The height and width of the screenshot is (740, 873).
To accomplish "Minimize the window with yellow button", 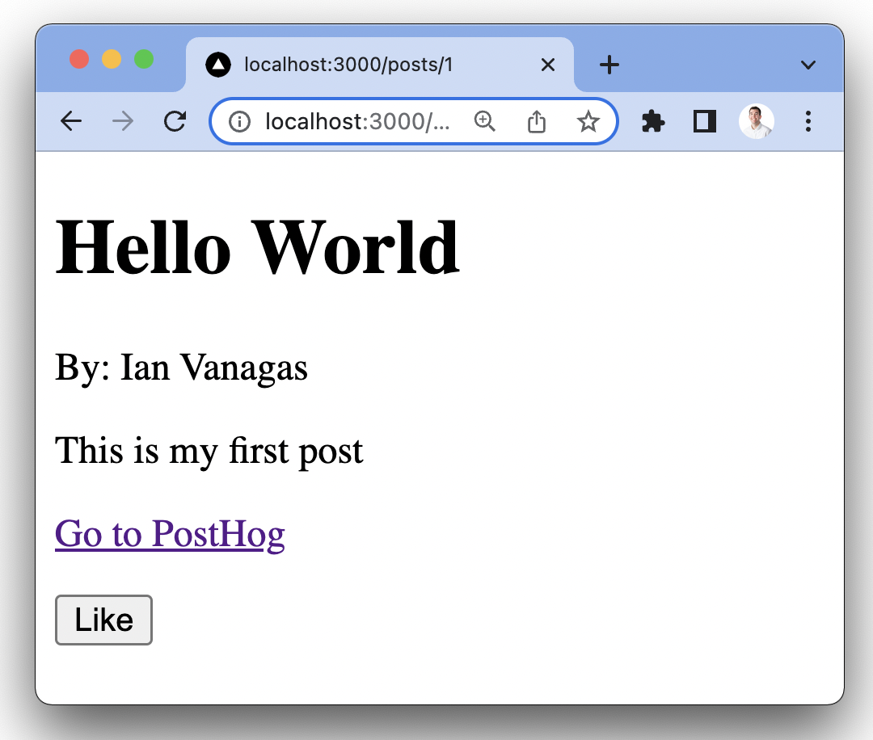I will click(x=112, y=60).
